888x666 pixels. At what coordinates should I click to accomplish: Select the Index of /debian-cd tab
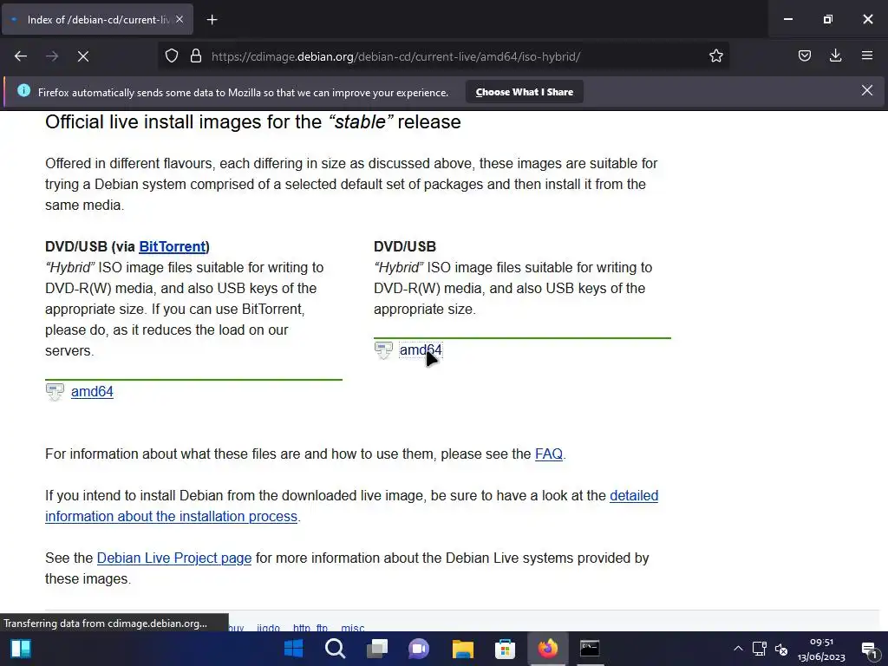(97, 19)
